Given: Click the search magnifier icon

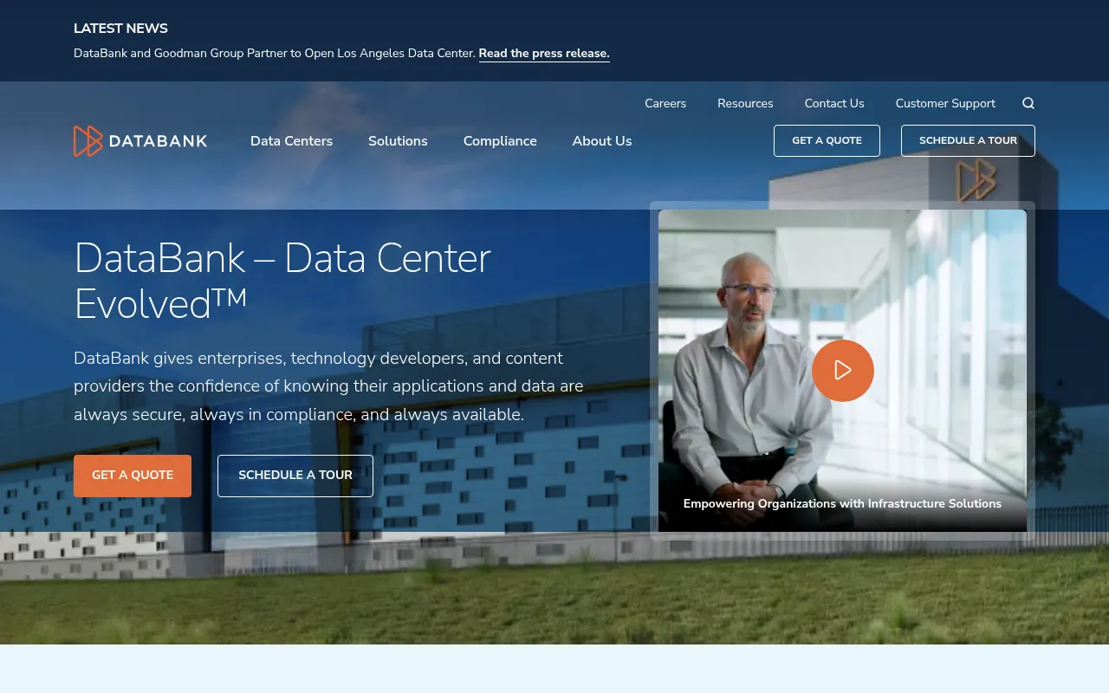Looking at the screenshot, I should (1028, 103).
